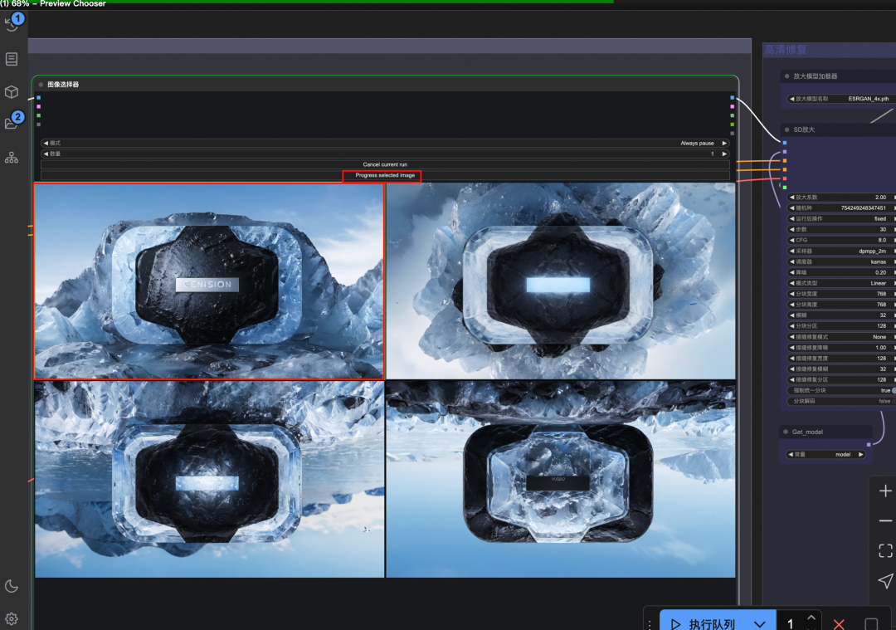Zoom in canvas with plus icon

click(x=885, y=491)
